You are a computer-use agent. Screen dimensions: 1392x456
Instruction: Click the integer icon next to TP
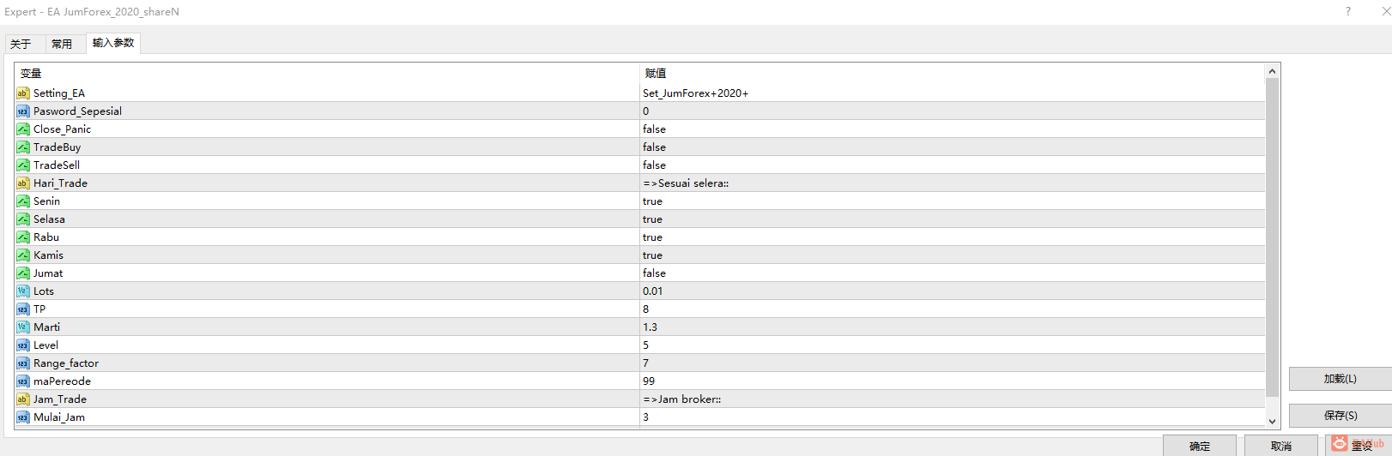click(23, 309)
